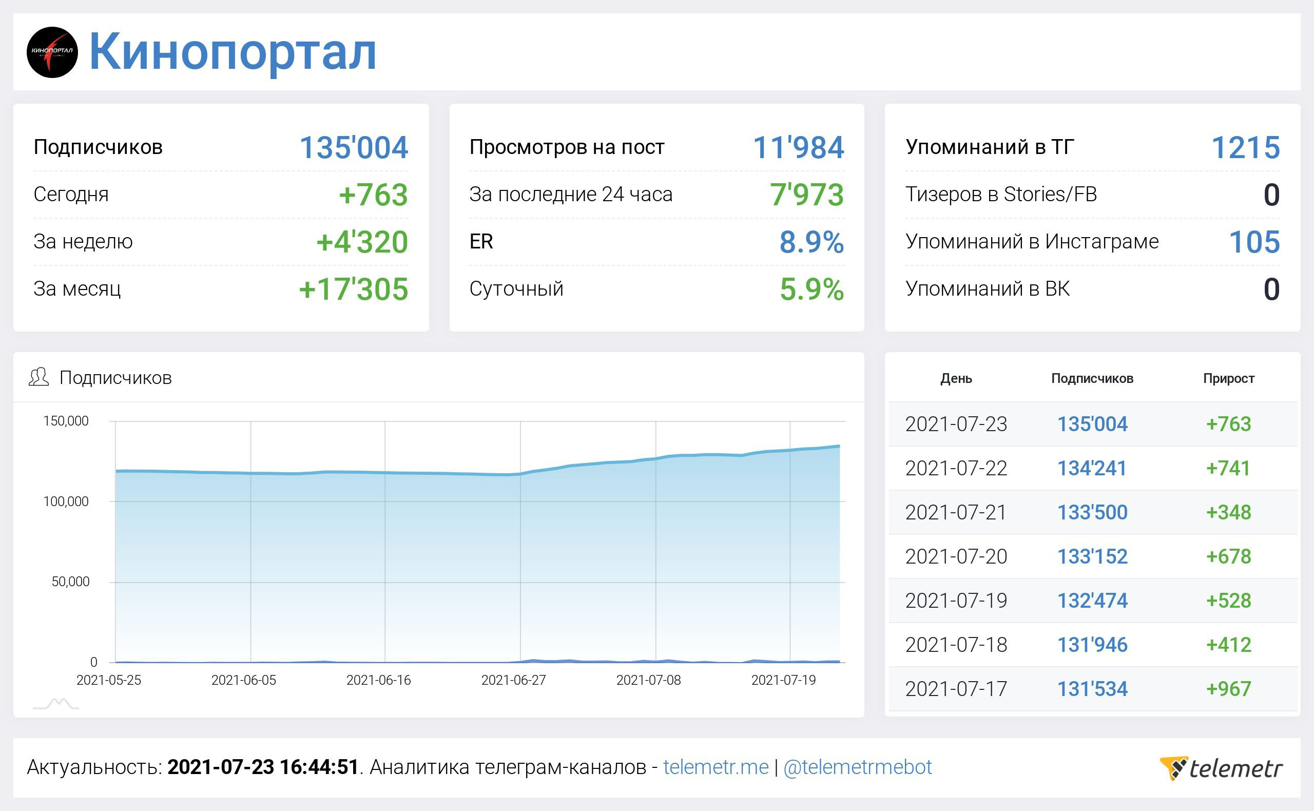Click the Упоминаний в Инстаграме value 105
Image resolution: width=1314 pixels, height=811 pixels.
[1253, 242]
